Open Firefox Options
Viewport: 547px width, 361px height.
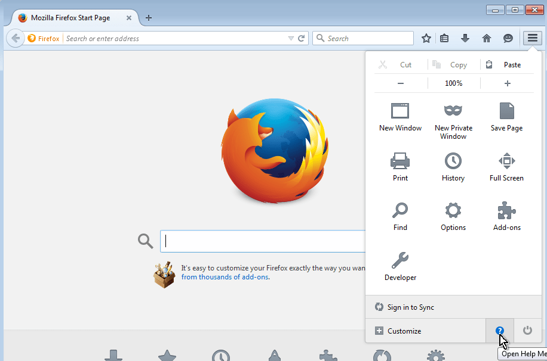coord(453,211)
